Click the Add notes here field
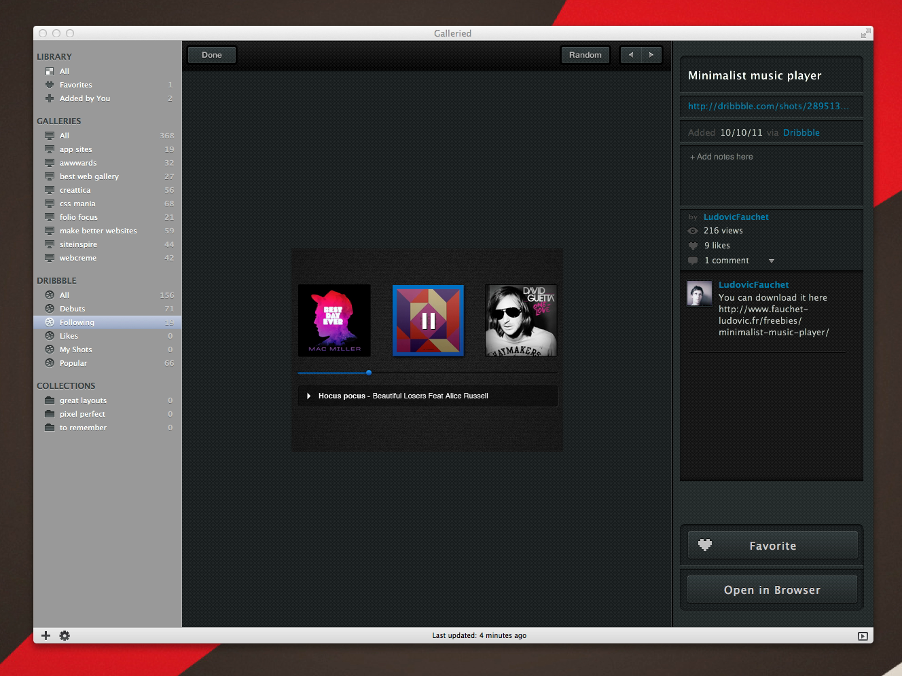The height and width of the screenshot is (676, 902). 772,176
